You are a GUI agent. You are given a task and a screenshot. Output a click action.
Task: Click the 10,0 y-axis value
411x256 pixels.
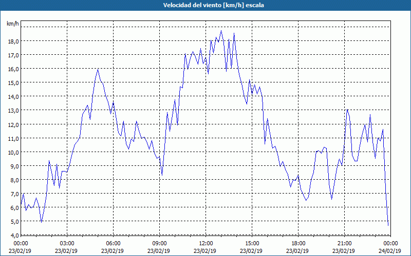(13, 152)
